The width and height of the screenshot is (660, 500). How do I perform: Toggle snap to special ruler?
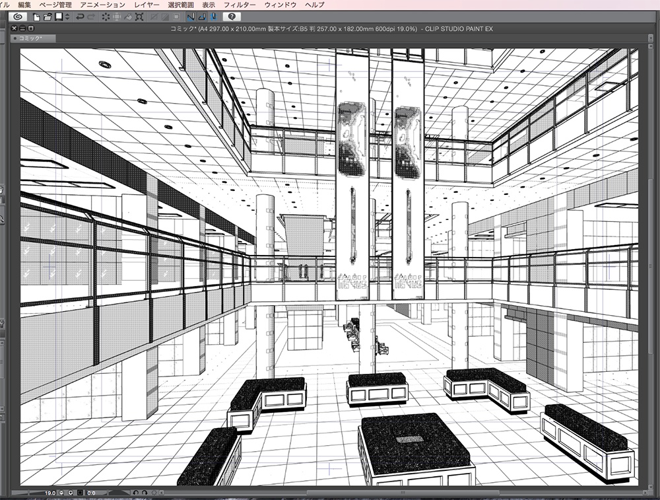tap(202, 17)
